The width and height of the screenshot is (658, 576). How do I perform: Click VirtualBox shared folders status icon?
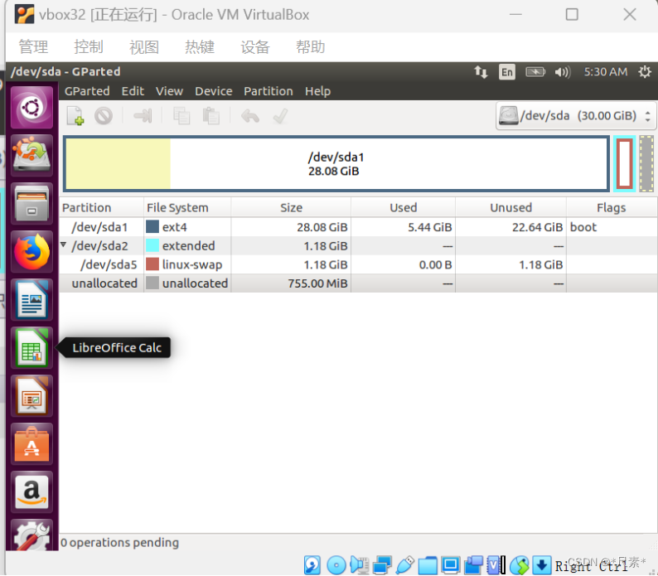coord(428,565)
